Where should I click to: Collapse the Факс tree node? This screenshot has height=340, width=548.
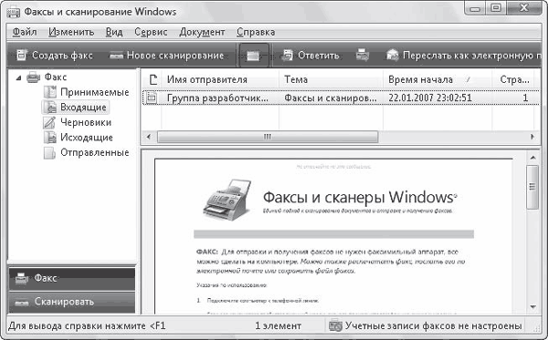pyautogui.click(x=18, y=77)
